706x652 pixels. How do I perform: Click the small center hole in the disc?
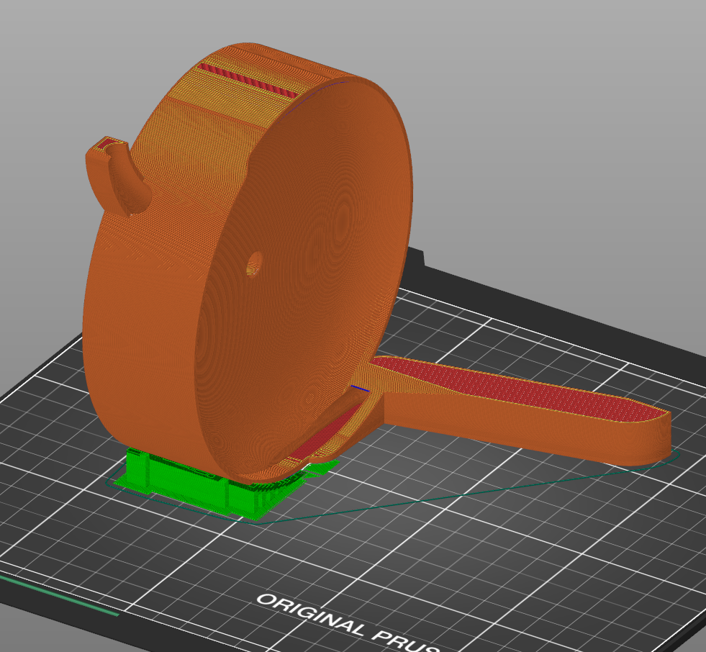(x=253, y=265)
